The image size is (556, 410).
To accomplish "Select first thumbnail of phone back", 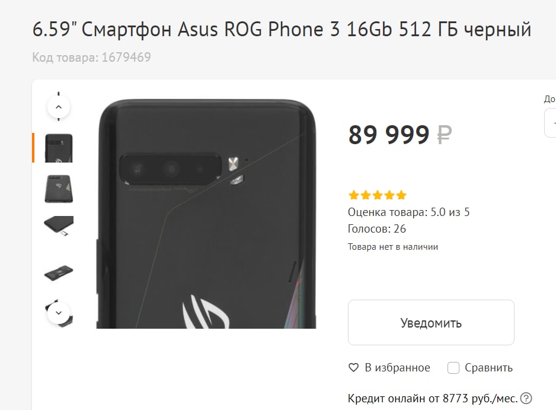I will (x=59, y=148).
